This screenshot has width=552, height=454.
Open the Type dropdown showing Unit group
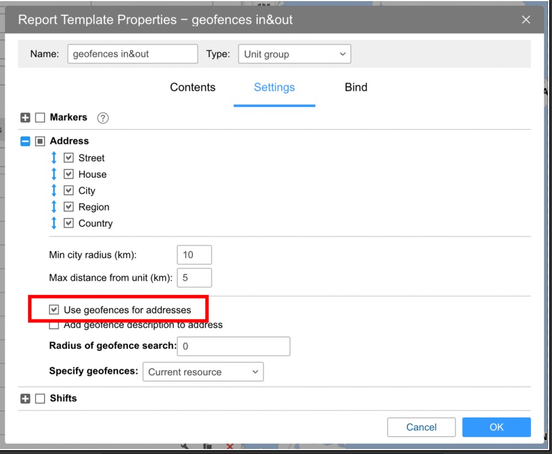[294, 54]
